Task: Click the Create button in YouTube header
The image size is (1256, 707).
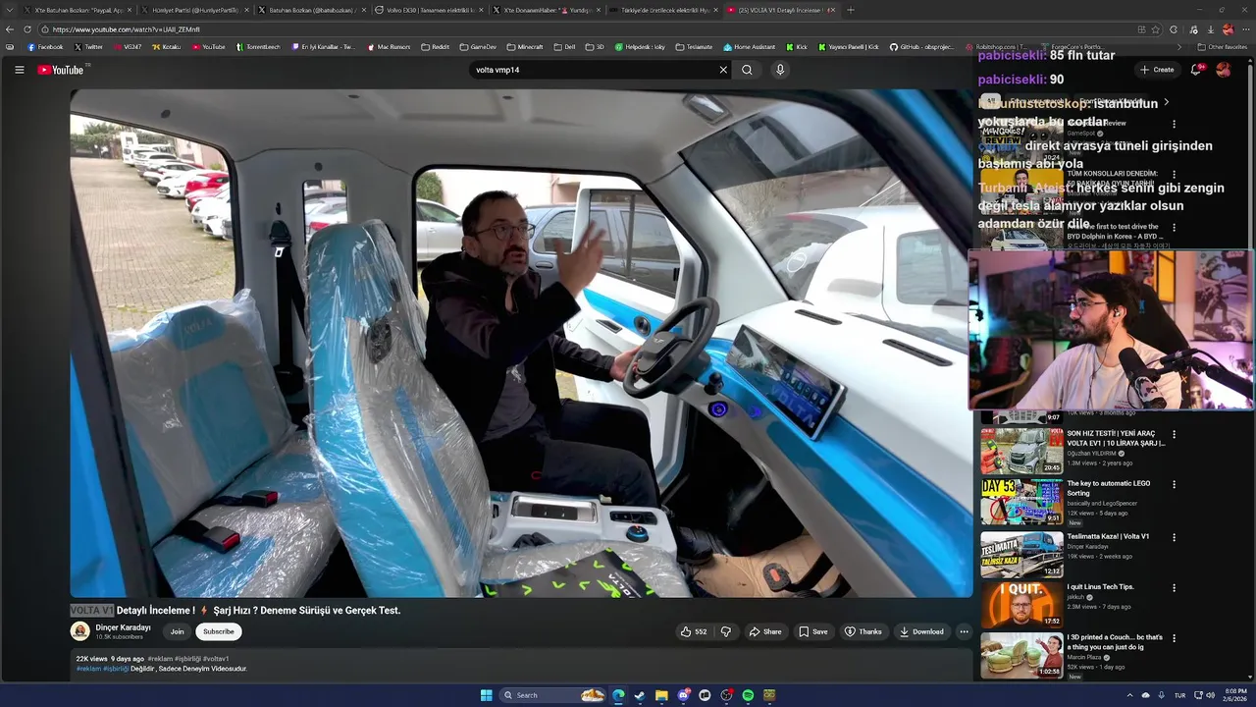Action: coord(1157,70)
